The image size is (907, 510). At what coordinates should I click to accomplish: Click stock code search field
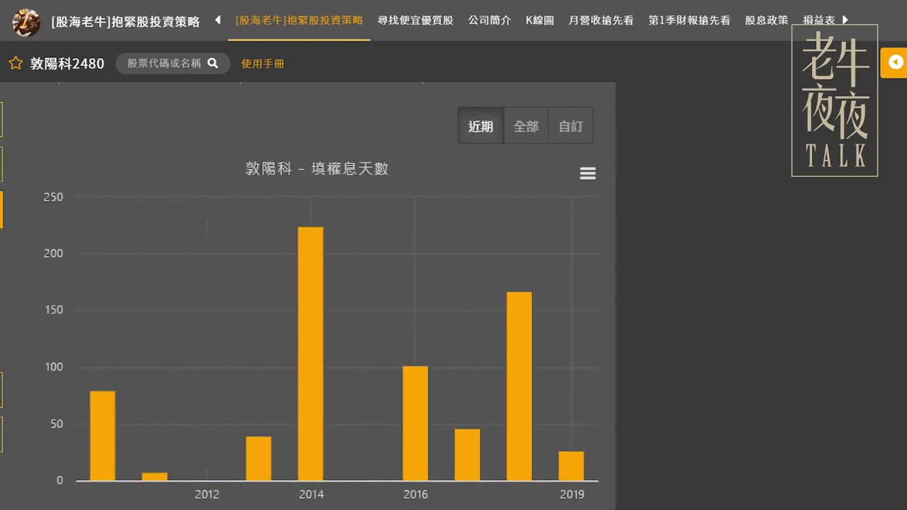pyautogui.click(x=173, y=63)
